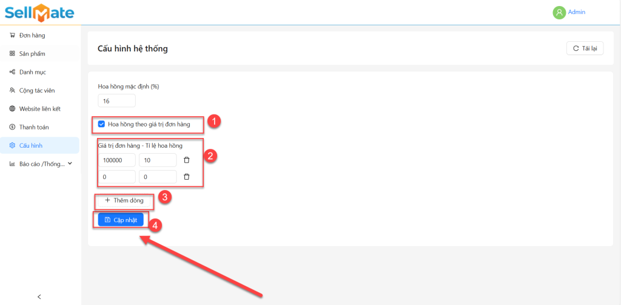Click the grid icon beside Sản phẩm

(13, 54)
